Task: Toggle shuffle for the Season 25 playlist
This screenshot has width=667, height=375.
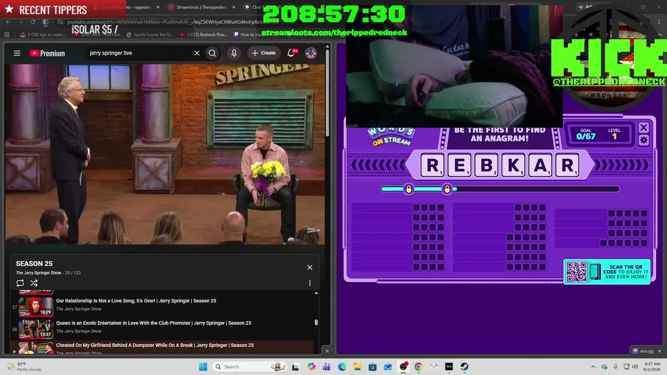Action: pos(34,283)
